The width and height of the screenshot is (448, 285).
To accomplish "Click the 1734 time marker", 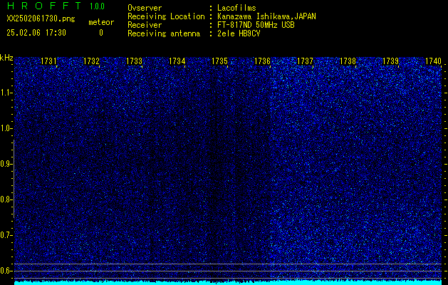I will coord(177,61).
